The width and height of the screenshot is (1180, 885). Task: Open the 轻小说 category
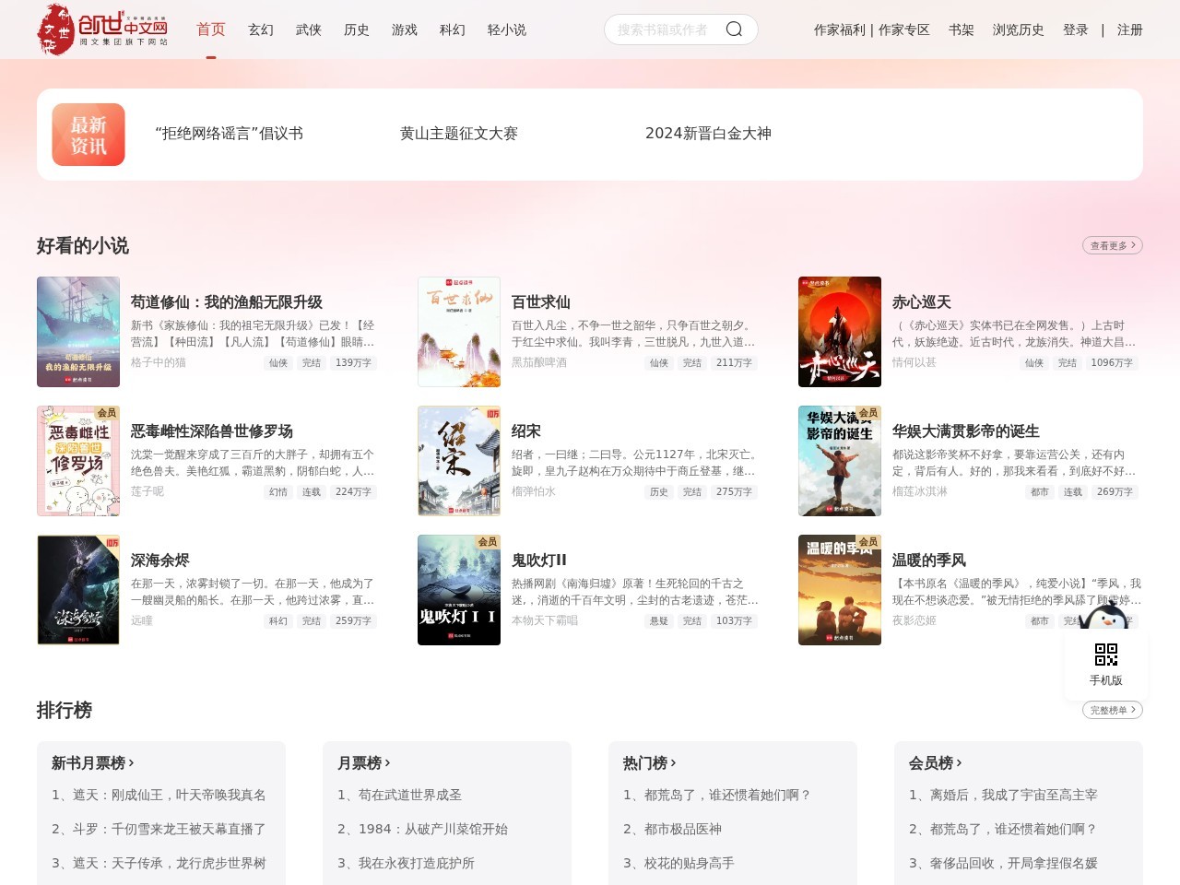(507, 29)
